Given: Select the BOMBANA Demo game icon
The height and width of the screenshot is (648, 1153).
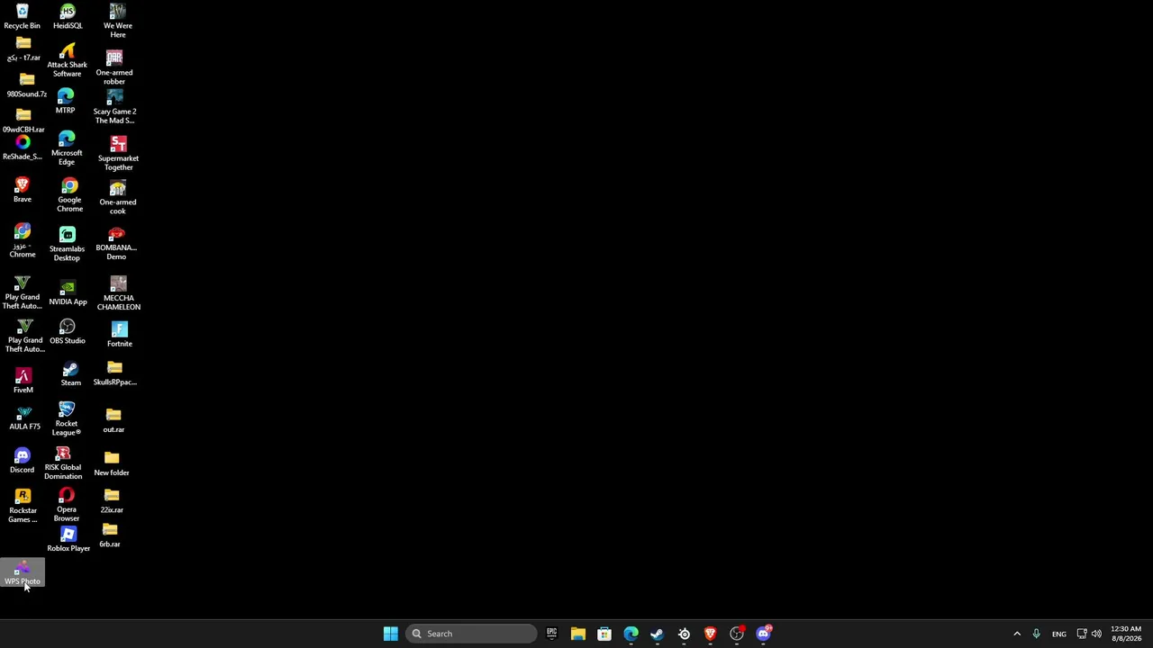Looking at the screenshot, I should (x=116, y=243).
